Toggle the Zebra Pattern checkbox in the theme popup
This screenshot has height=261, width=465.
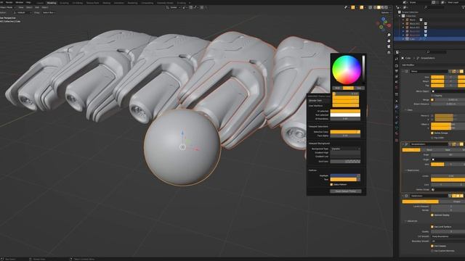pyautogui.click(x=331, y=184)
